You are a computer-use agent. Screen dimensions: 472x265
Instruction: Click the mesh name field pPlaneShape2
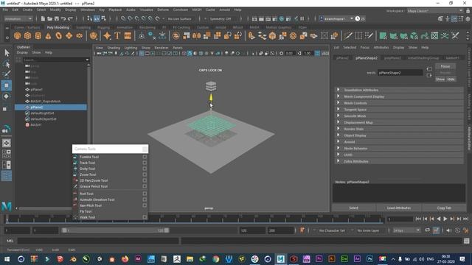(400, 73)
